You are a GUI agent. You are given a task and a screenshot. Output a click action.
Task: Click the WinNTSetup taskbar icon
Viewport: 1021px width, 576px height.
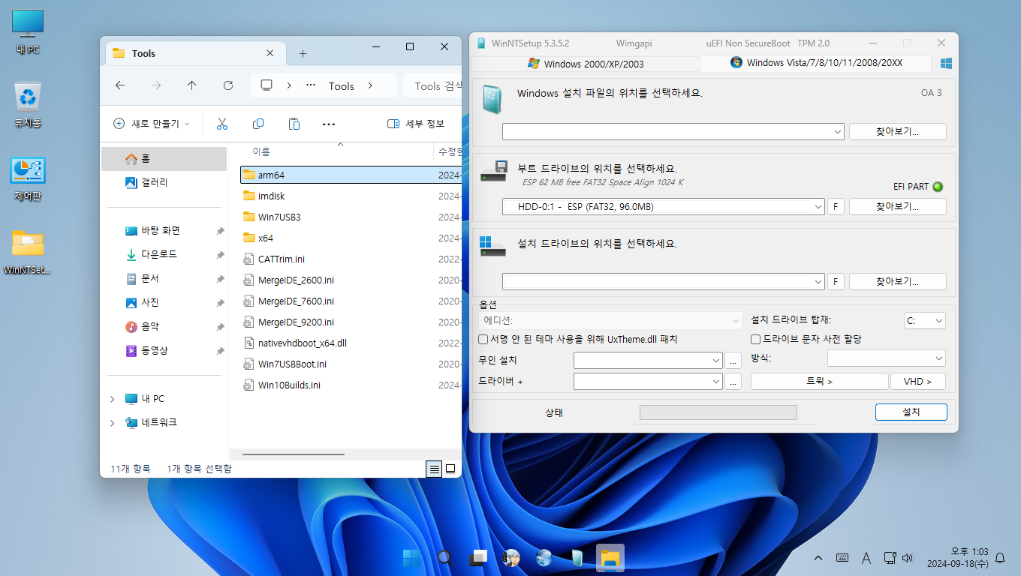tap(577, 558)
